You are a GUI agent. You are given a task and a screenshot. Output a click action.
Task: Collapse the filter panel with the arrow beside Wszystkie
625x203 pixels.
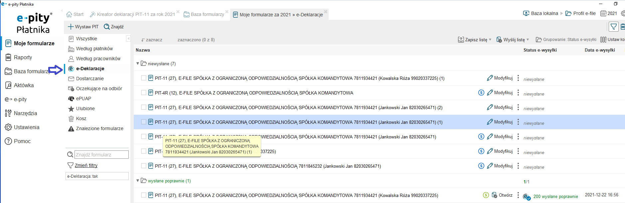point(128,39)
